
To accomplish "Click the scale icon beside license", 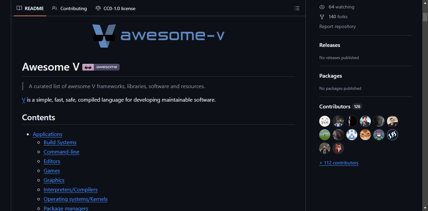I will coord(98,8).
